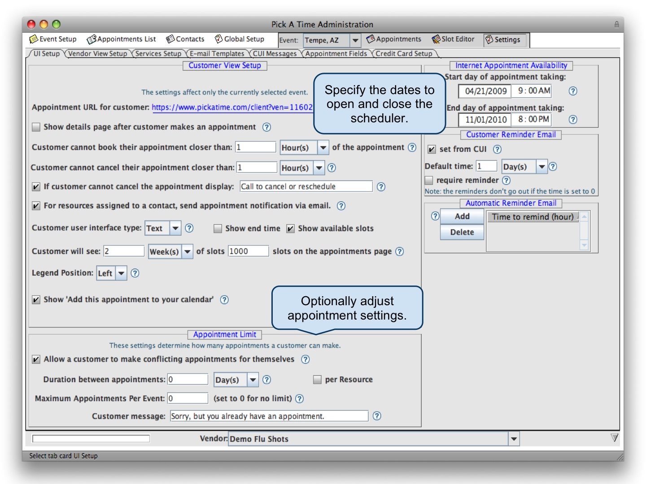
Task: Switch to the CUI Messages tab
Action: click(275, 54)
